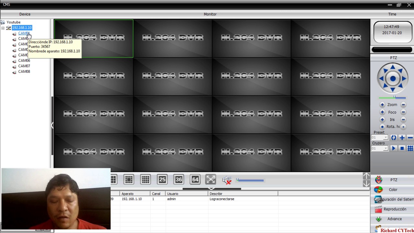
Task: Increase Foco with the plus button
Action: click(x=382, y=112)
